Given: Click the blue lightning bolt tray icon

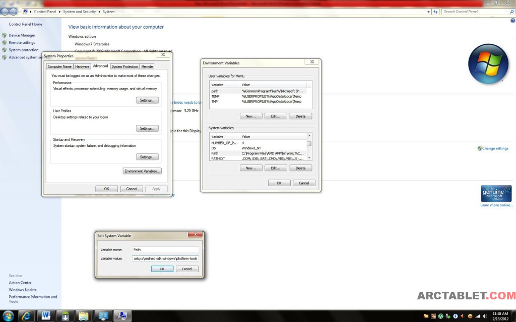Looking at the screenshot, I should point(456,316).
